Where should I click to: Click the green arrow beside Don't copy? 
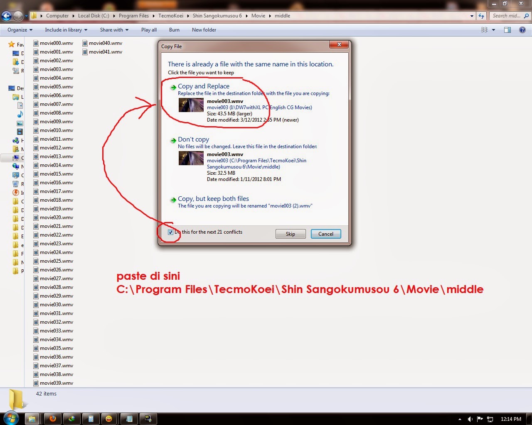(173, 140)
